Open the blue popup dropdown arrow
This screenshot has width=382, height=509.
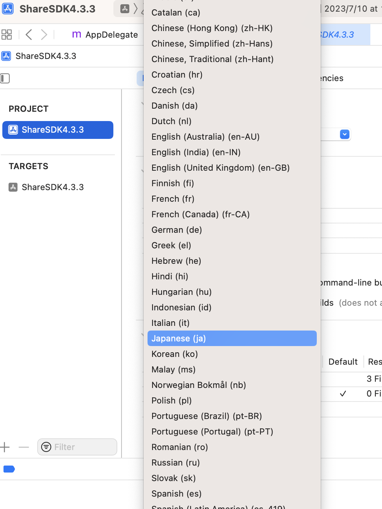pyautogui.click(x=344, y=134)
